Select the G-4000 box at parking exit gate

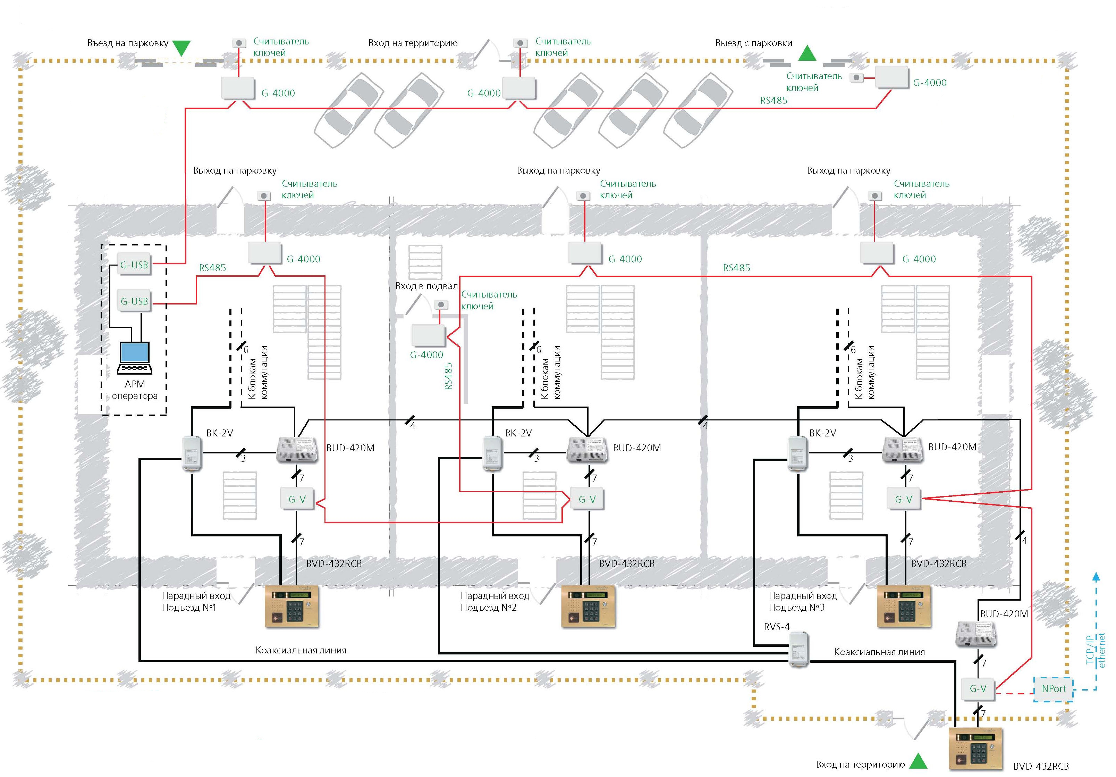892,77
